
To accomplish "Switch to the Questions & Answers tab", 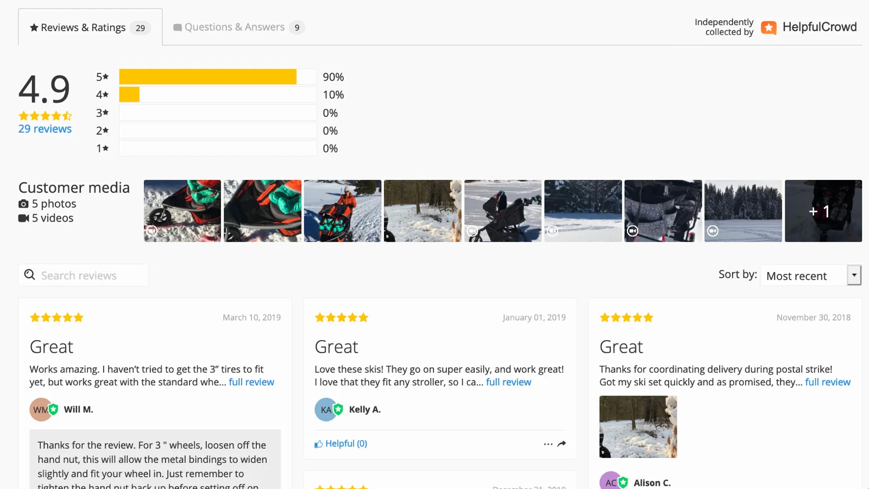I will [238, 27].
